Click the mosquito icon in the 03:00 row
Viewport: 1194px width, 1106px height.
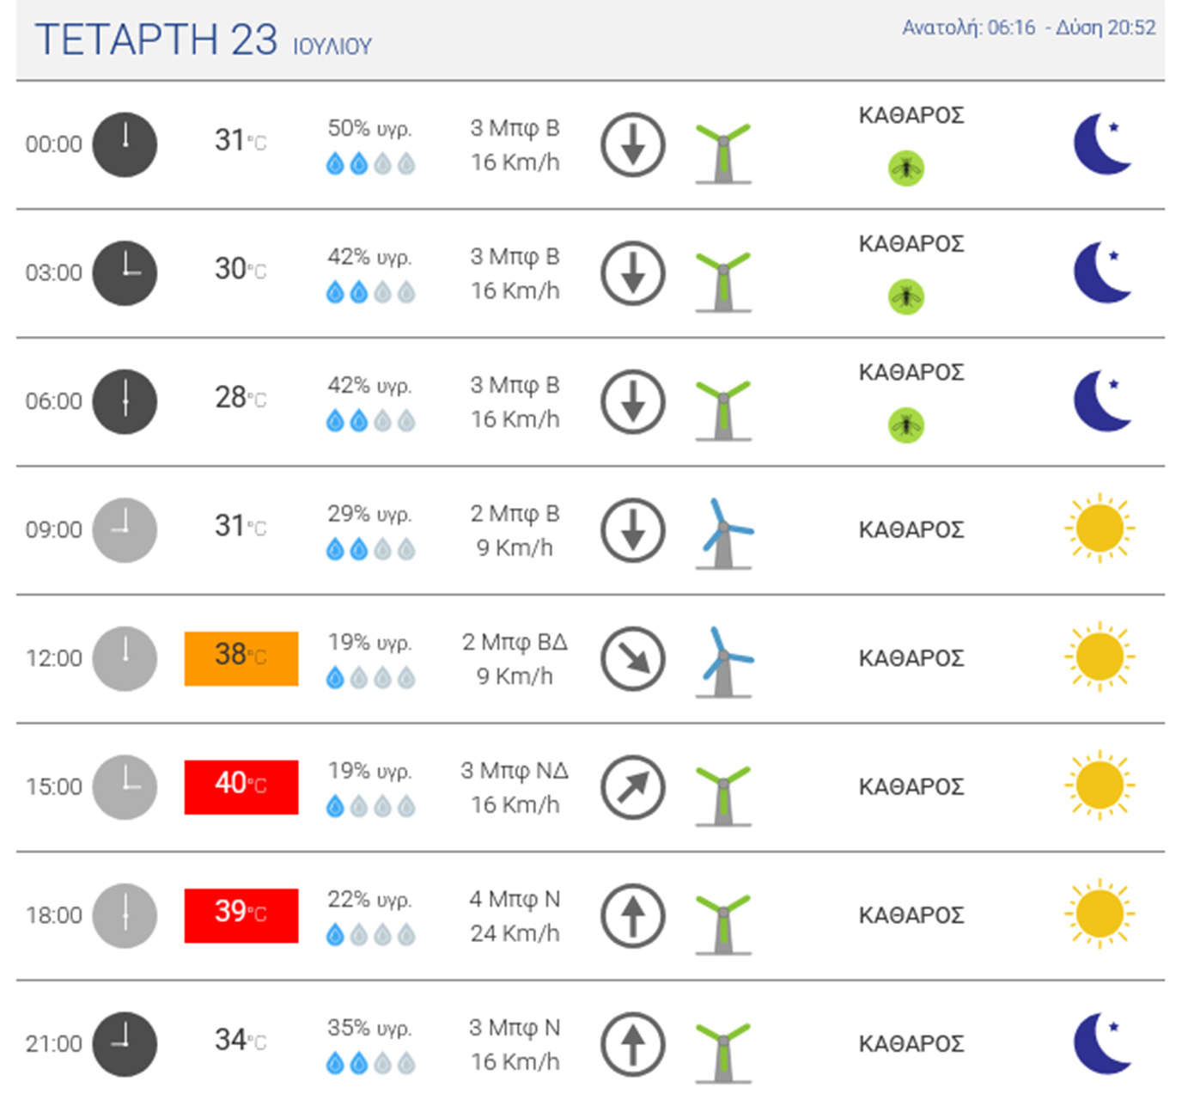pyautogui.click(x=905, y=297)
